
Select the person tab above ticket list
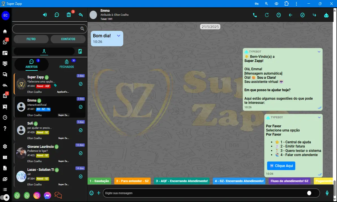[44, 51]
